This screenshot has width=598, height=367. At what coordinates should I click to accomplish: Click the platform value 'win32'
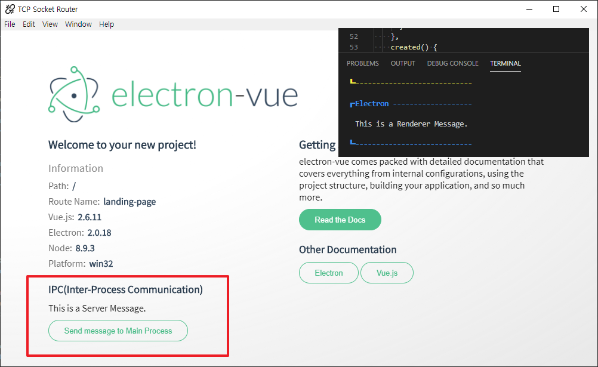pos(101,264)
